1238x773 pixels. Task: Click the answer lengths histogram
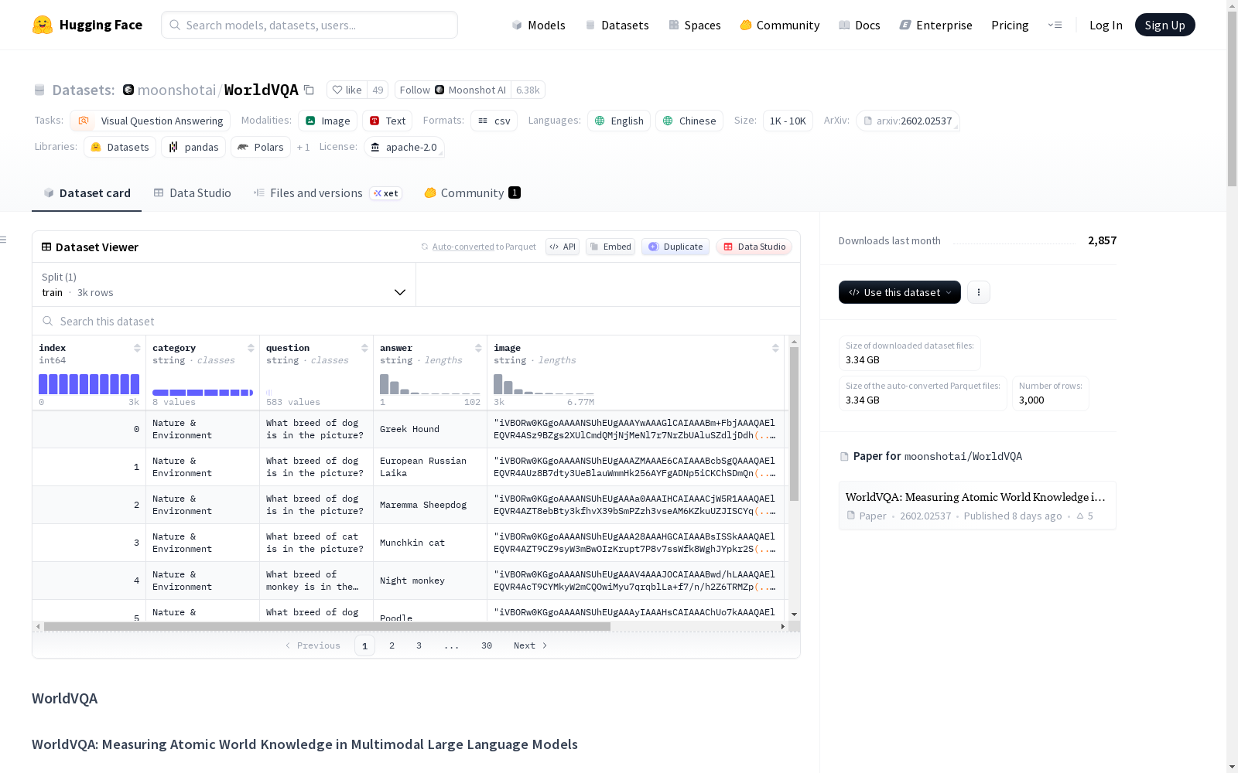click(430, 384)
